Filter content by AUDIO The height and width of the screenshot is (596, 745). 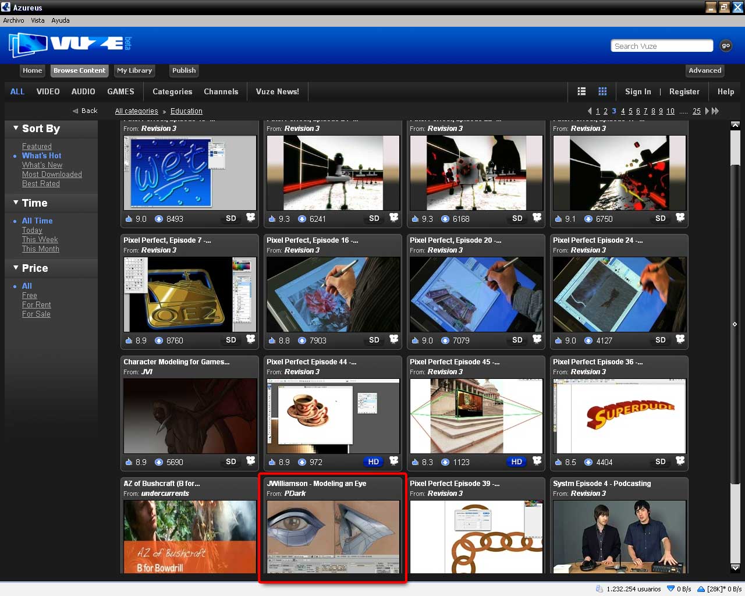coord(83,91)
